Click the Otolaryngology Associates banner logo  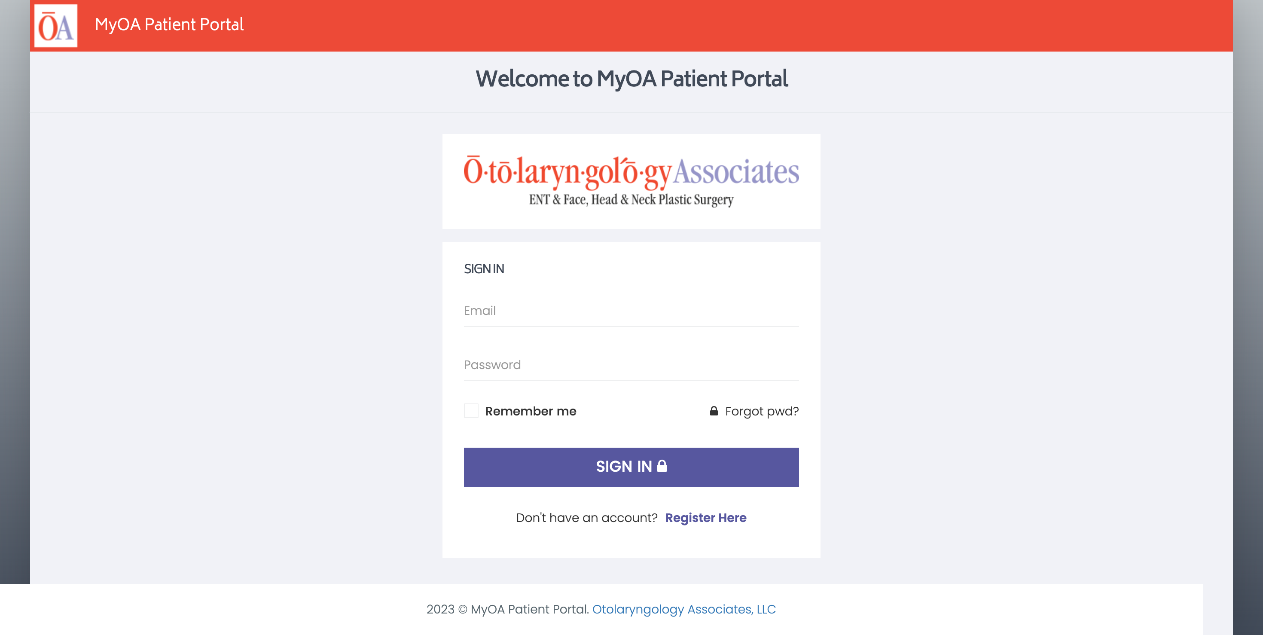pos(631,181)
